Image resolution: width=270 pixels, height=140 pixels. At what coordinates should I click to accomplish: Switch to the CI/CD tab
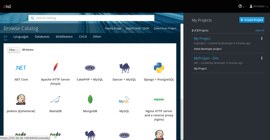(x=83, y=37)
